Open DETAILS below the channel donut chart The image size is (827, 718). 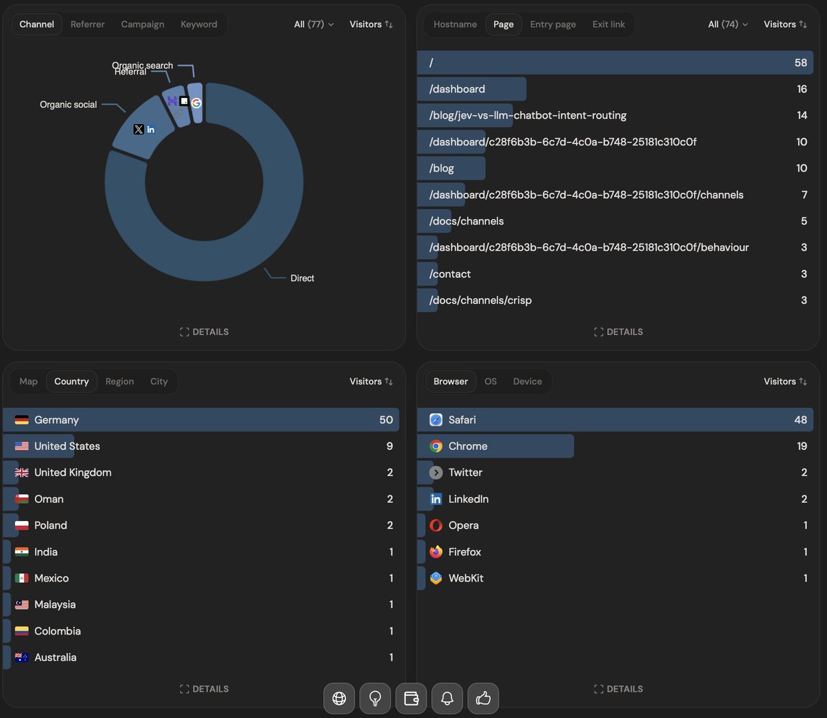click(204, 331)
